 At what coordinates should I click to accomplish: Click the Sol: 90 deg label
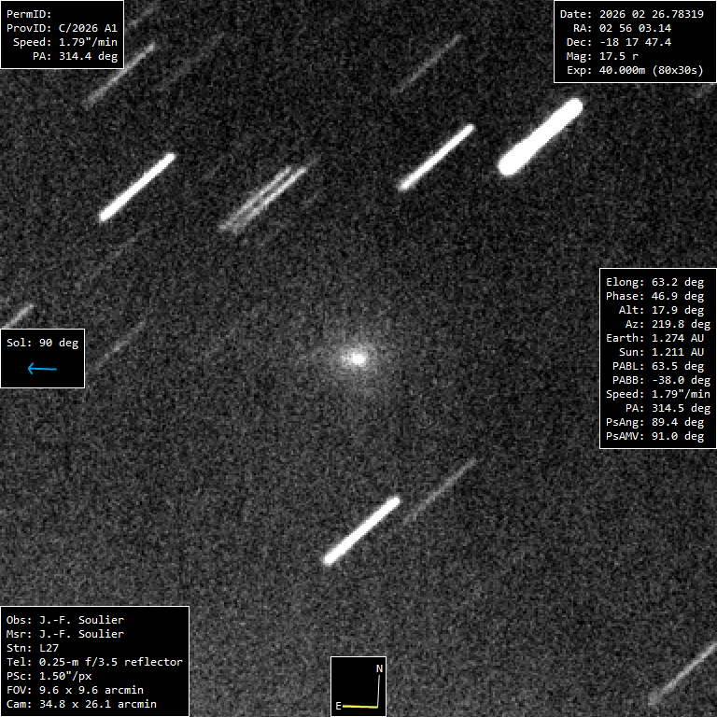[42, 343]
